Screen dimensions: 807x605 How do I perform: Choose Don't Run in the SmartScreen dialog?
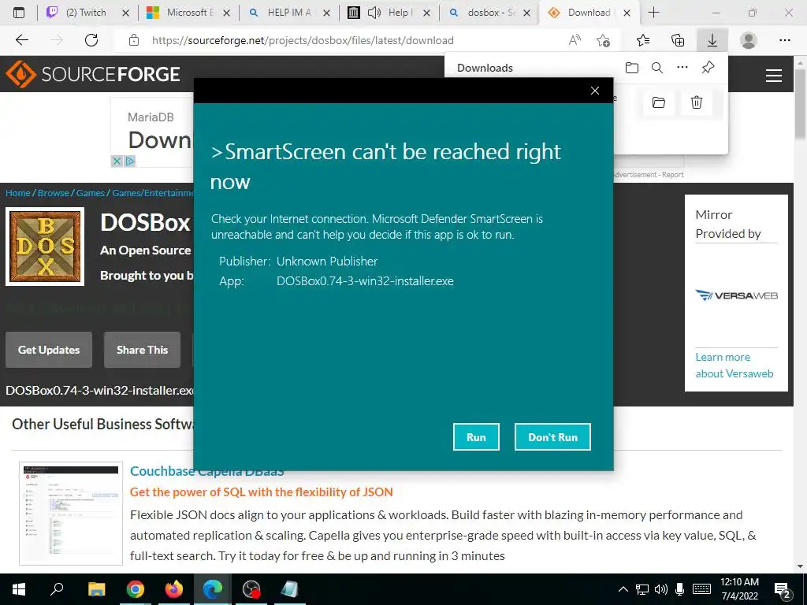pos(552,436)
